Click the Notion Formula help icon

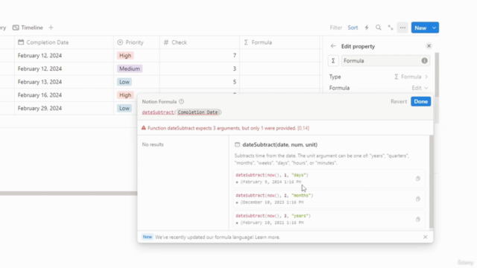point(181,101)
